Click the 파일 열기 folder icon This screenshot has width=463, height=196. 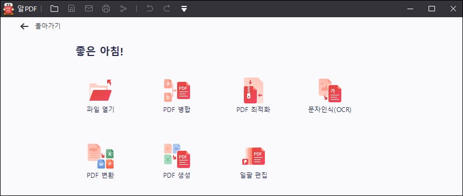(100, 90)
